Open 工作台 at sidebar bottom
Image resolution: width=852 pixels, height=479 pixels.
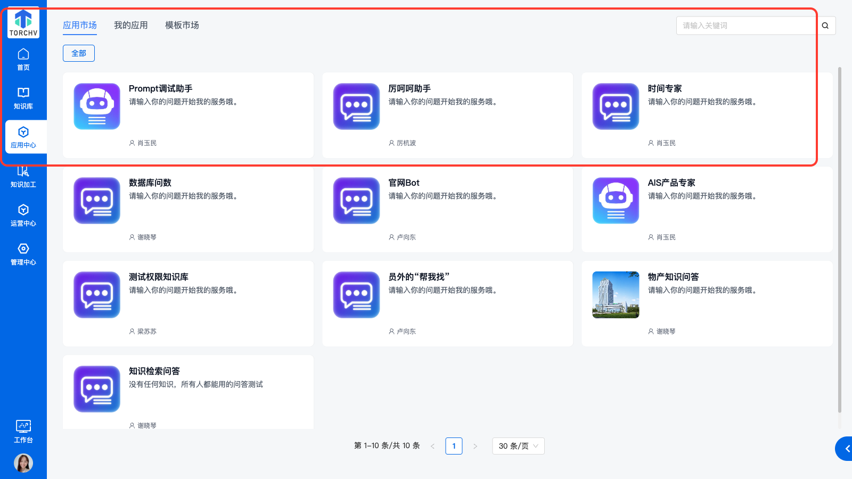tap(23, 431)
